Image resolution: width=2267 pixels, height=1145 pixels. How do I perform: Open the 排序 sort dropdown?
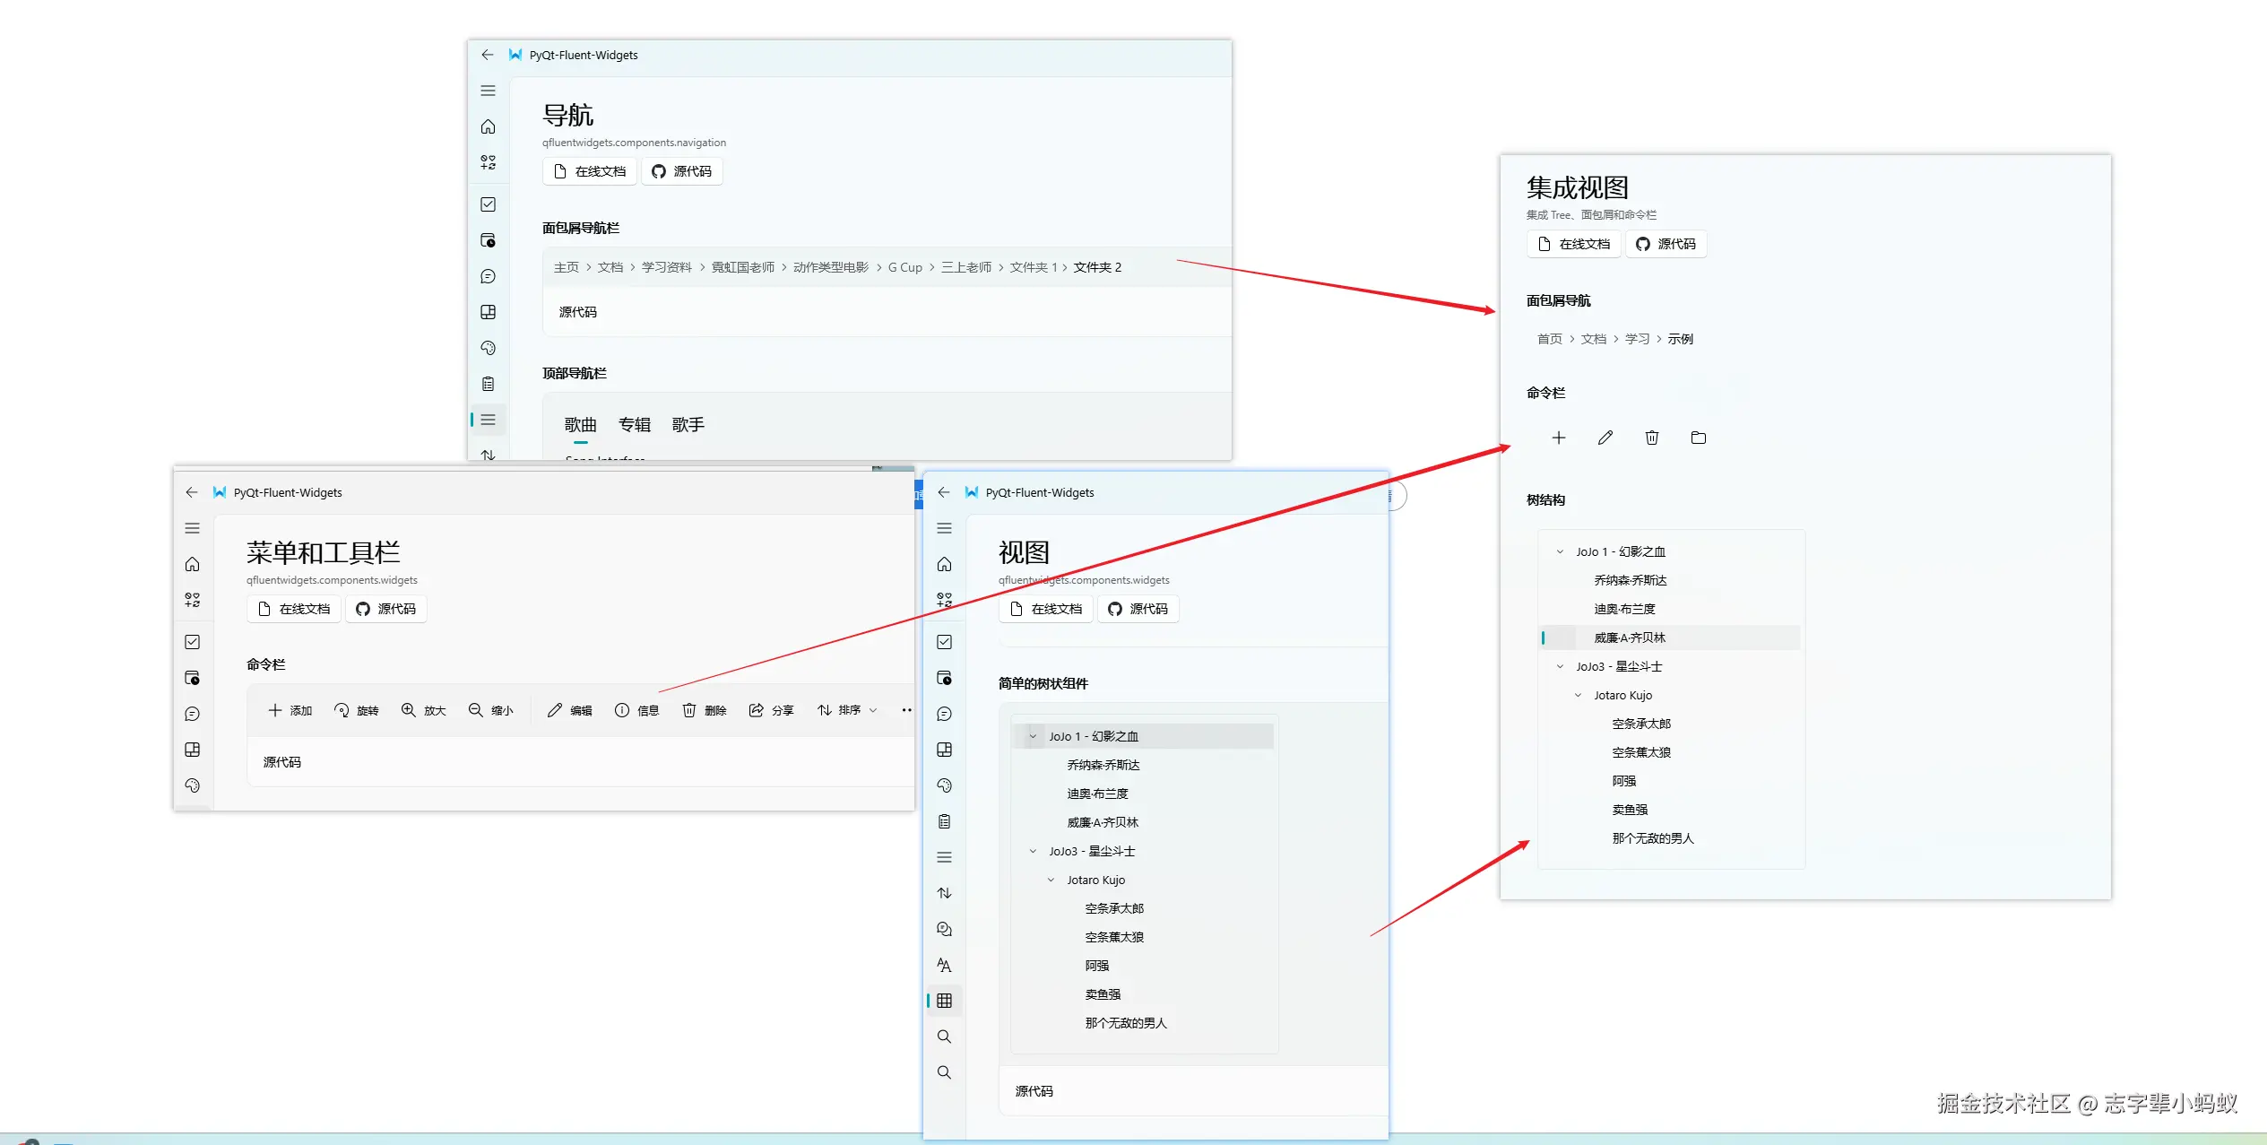[847, 710]
